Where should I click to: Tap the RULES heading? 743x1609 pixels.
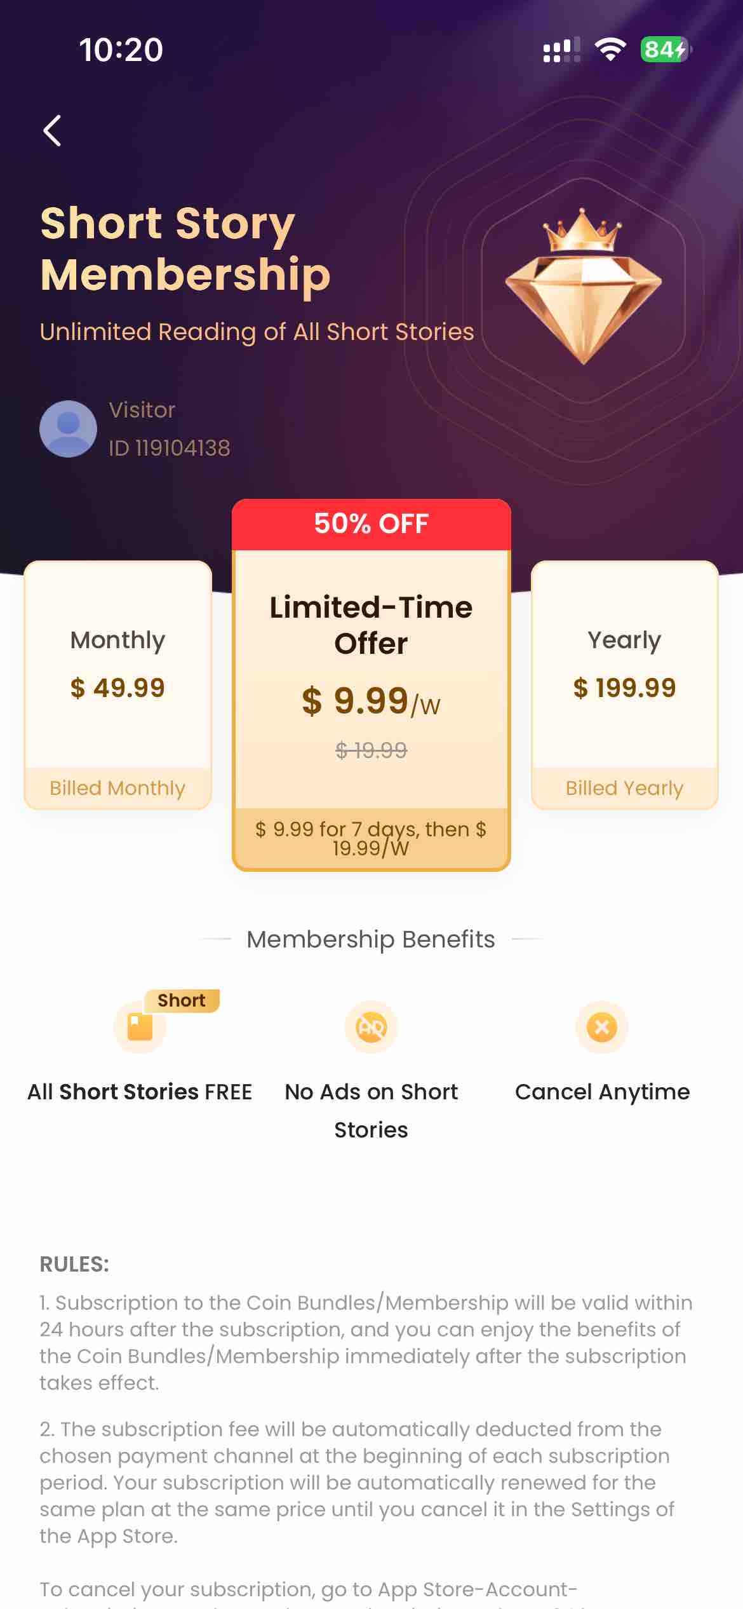click(x=74, y=1265)
